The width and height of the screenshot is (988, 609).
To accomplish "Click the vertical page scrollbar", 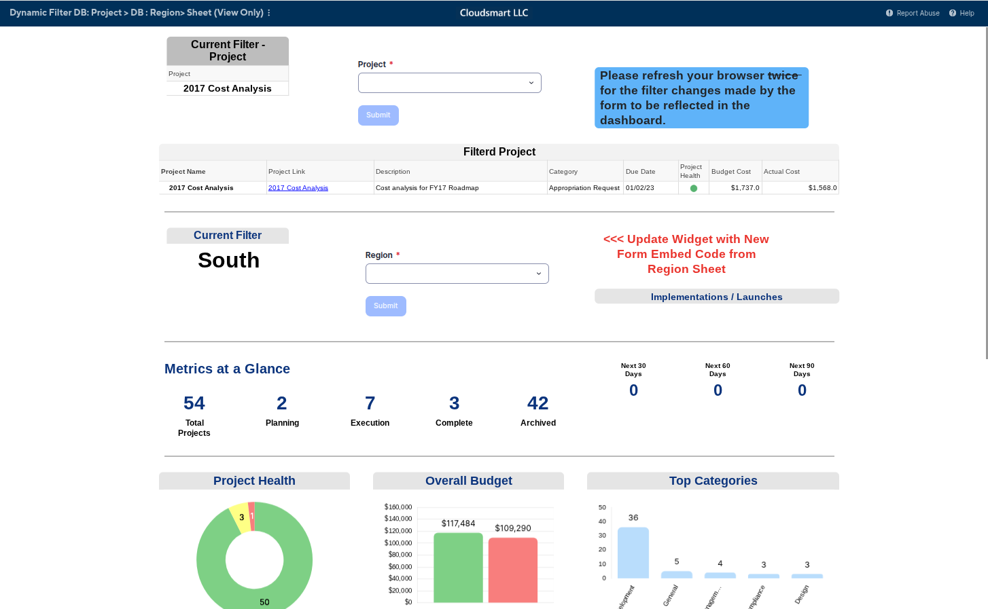I will 986,192.
